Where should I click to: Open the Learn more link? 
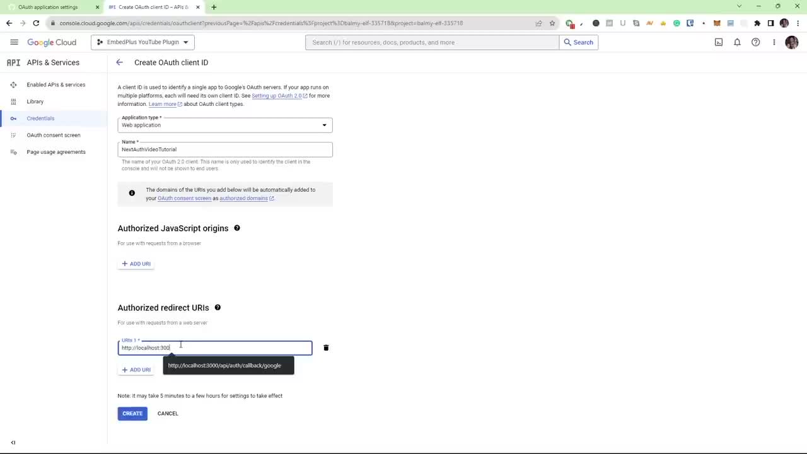[165, 104]
